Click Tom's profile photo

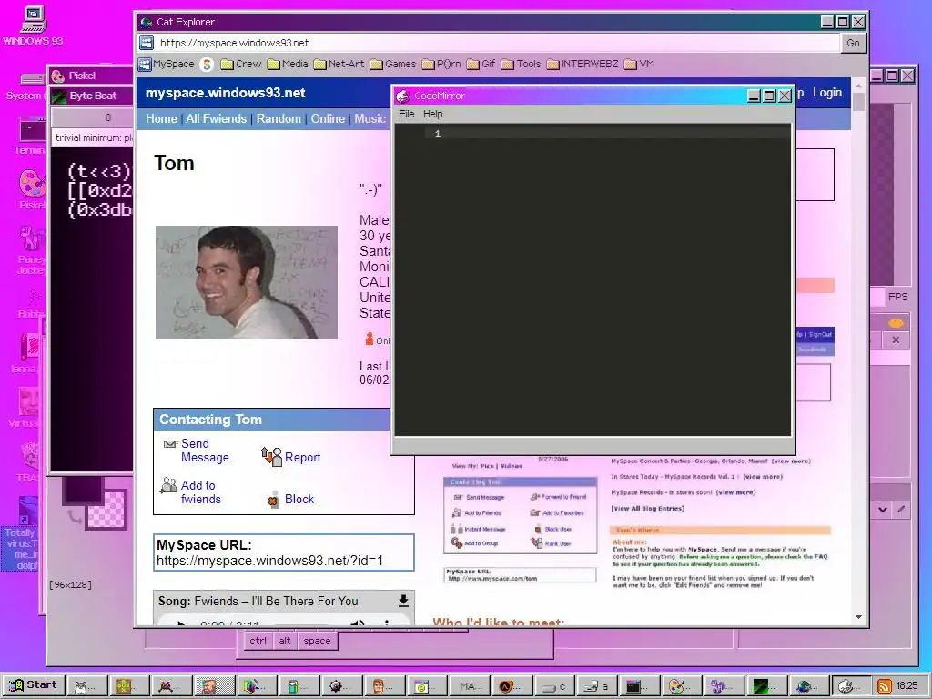tap(246, 282)
